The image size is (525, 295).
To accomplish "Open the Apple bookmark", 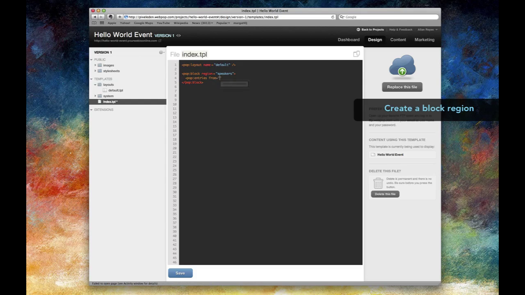I will click(112, 23).
